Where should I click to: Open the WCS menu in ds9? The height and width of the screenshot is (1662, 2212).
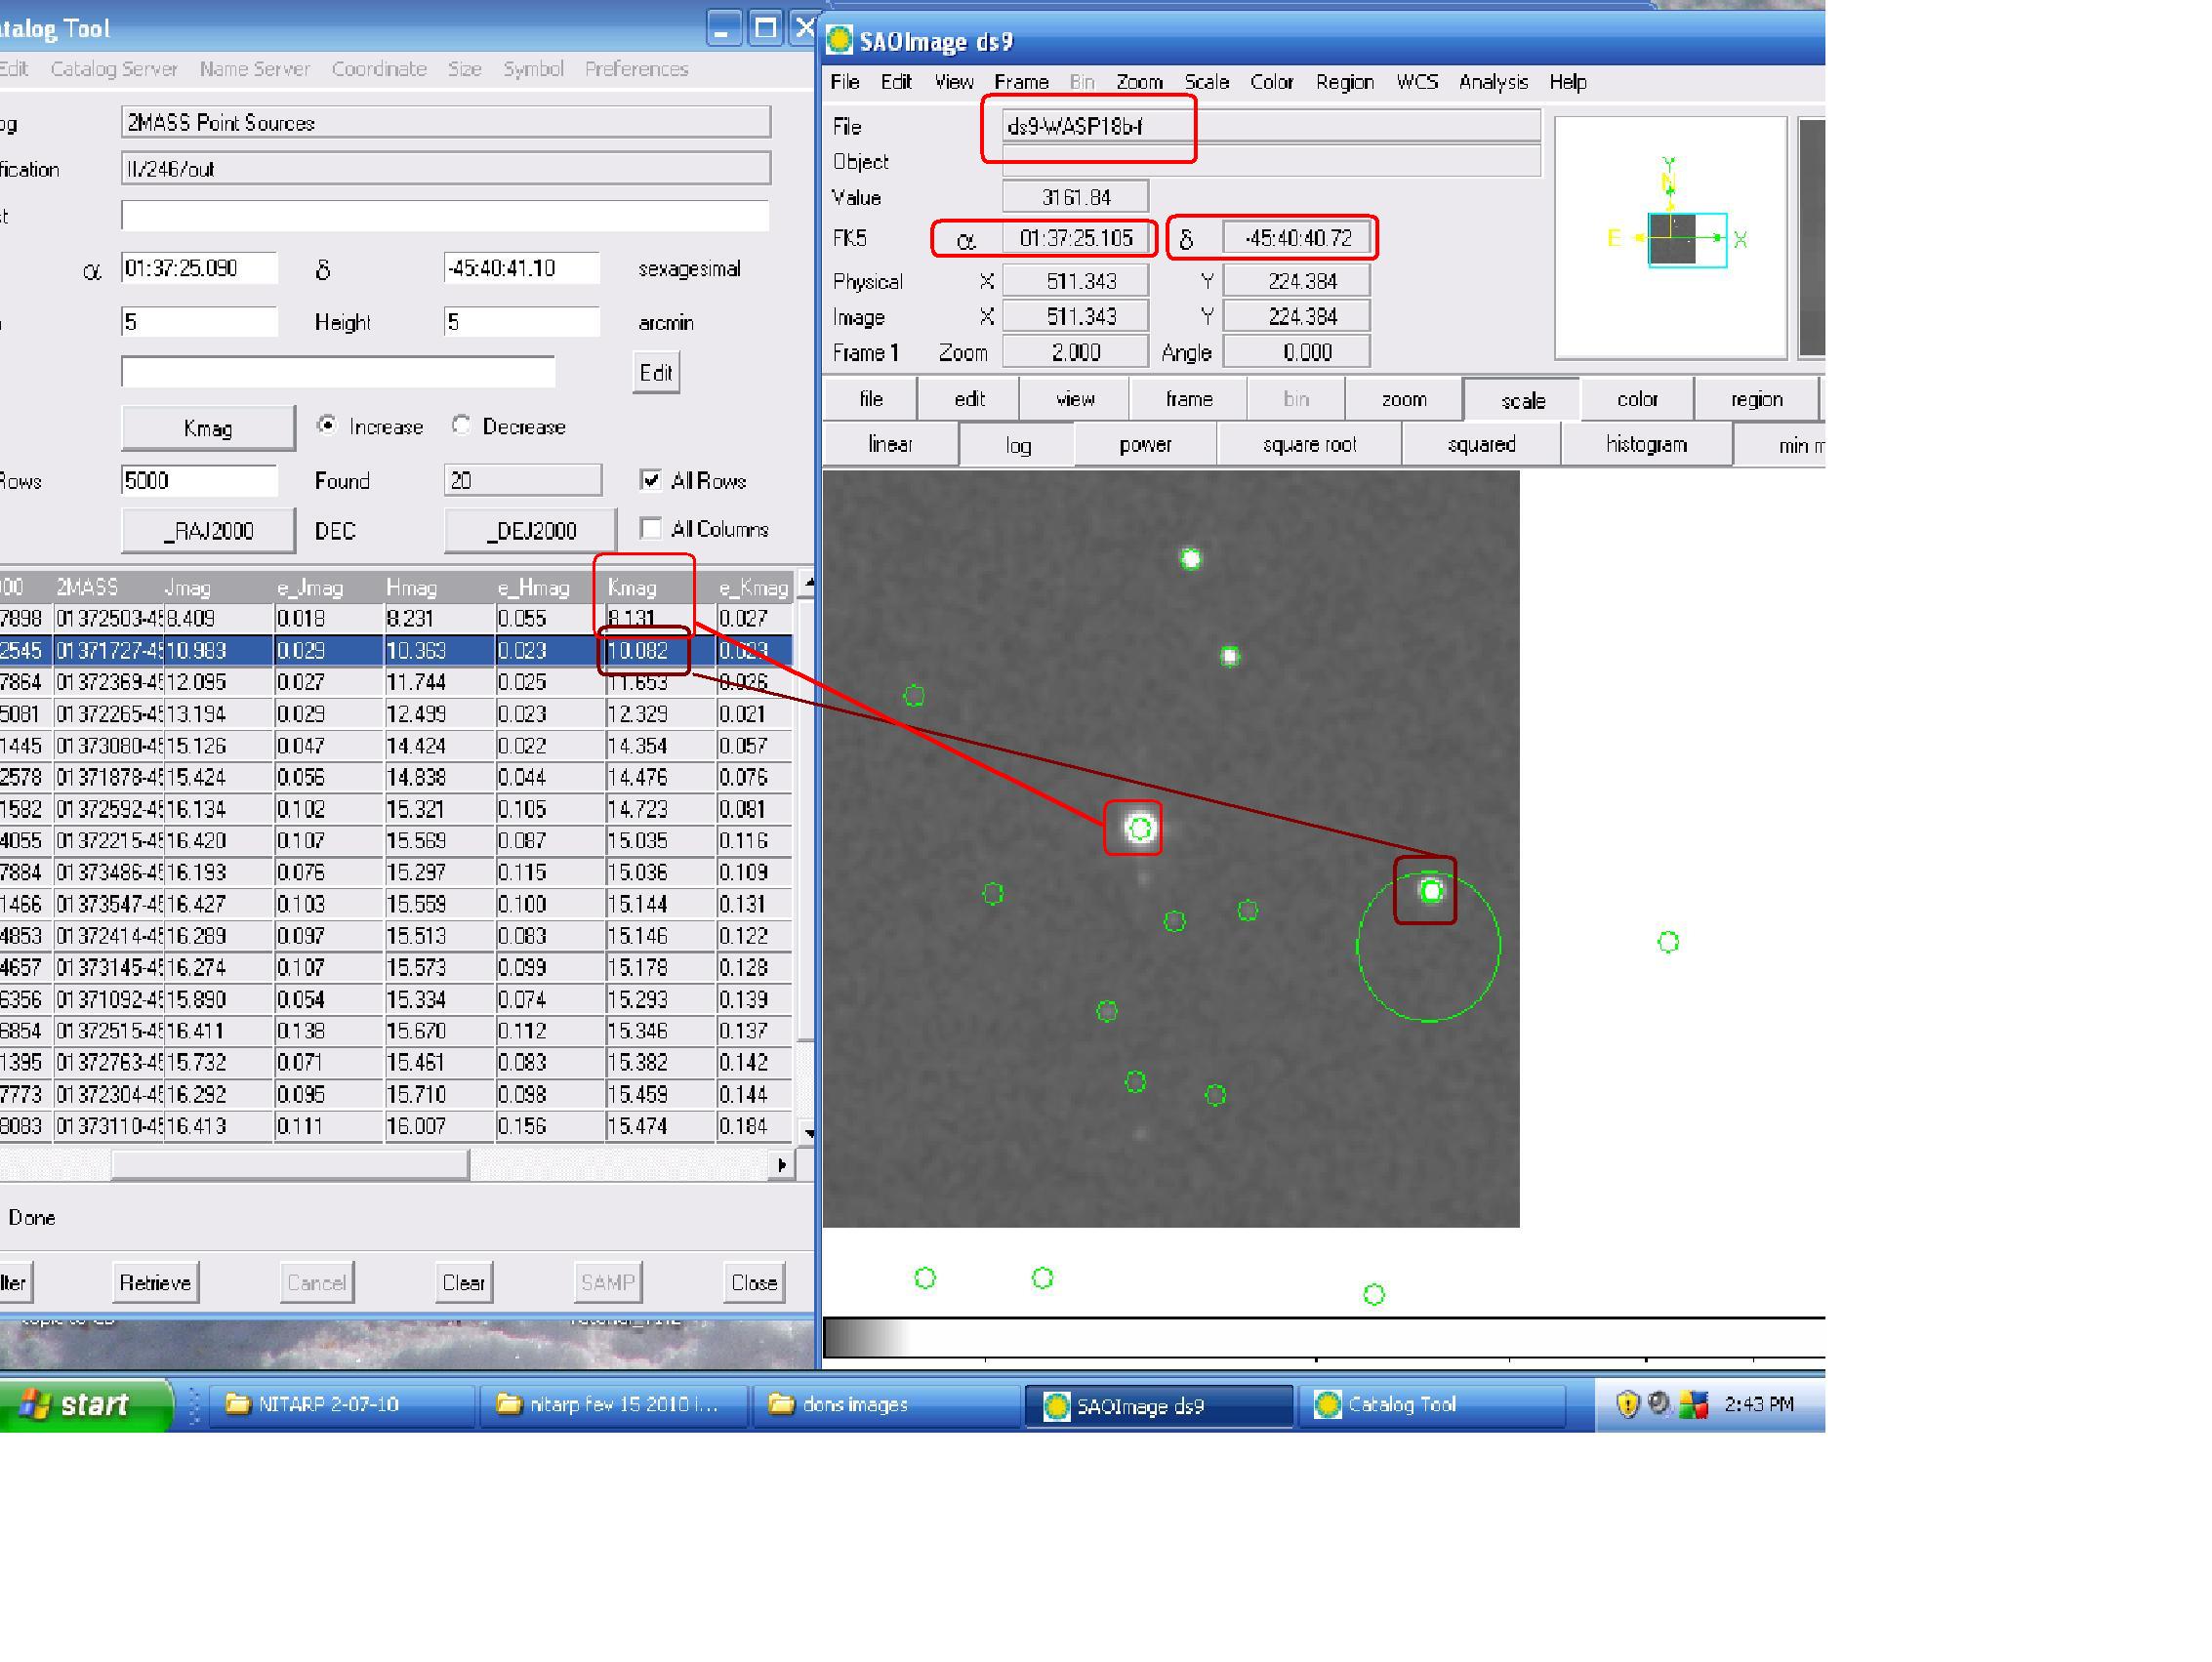coord(1417,82)
